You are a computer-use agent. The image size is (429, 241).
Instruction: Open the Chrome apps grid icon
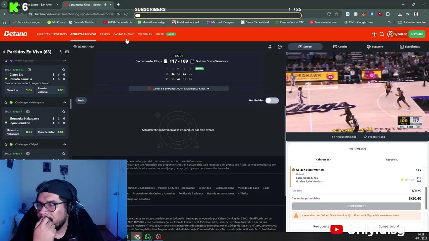[x=4, y=22]
